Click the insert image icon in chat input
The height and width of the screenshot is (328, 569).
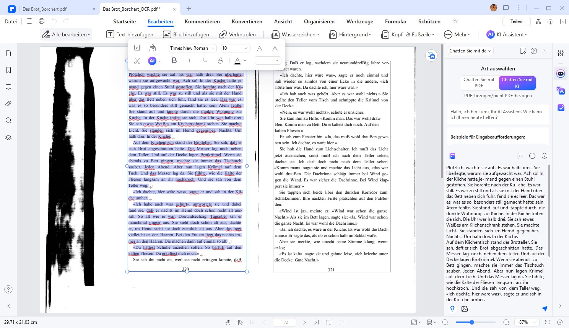coord(465,308)
